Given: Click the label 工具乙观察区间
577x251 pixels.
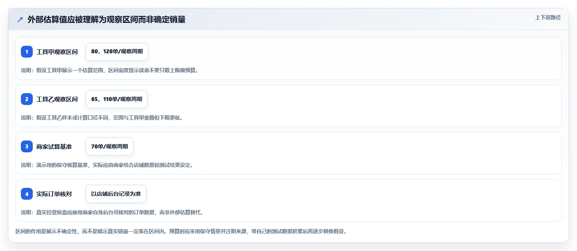Looking at the screenshot, I should 57,99.
